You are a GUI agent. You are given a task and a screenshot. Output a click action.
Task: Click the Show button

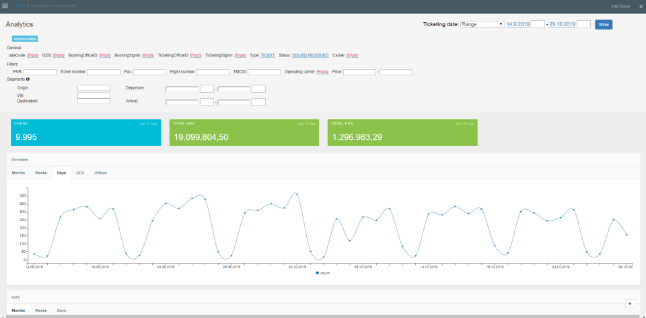tap(604, 25)
